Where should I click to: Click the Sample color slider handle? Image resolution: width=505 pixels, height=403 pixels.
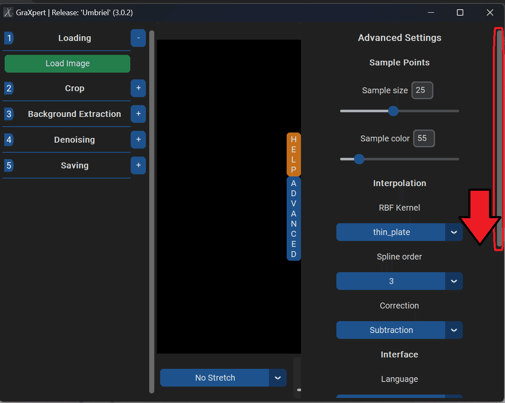[x=359, y=159]
